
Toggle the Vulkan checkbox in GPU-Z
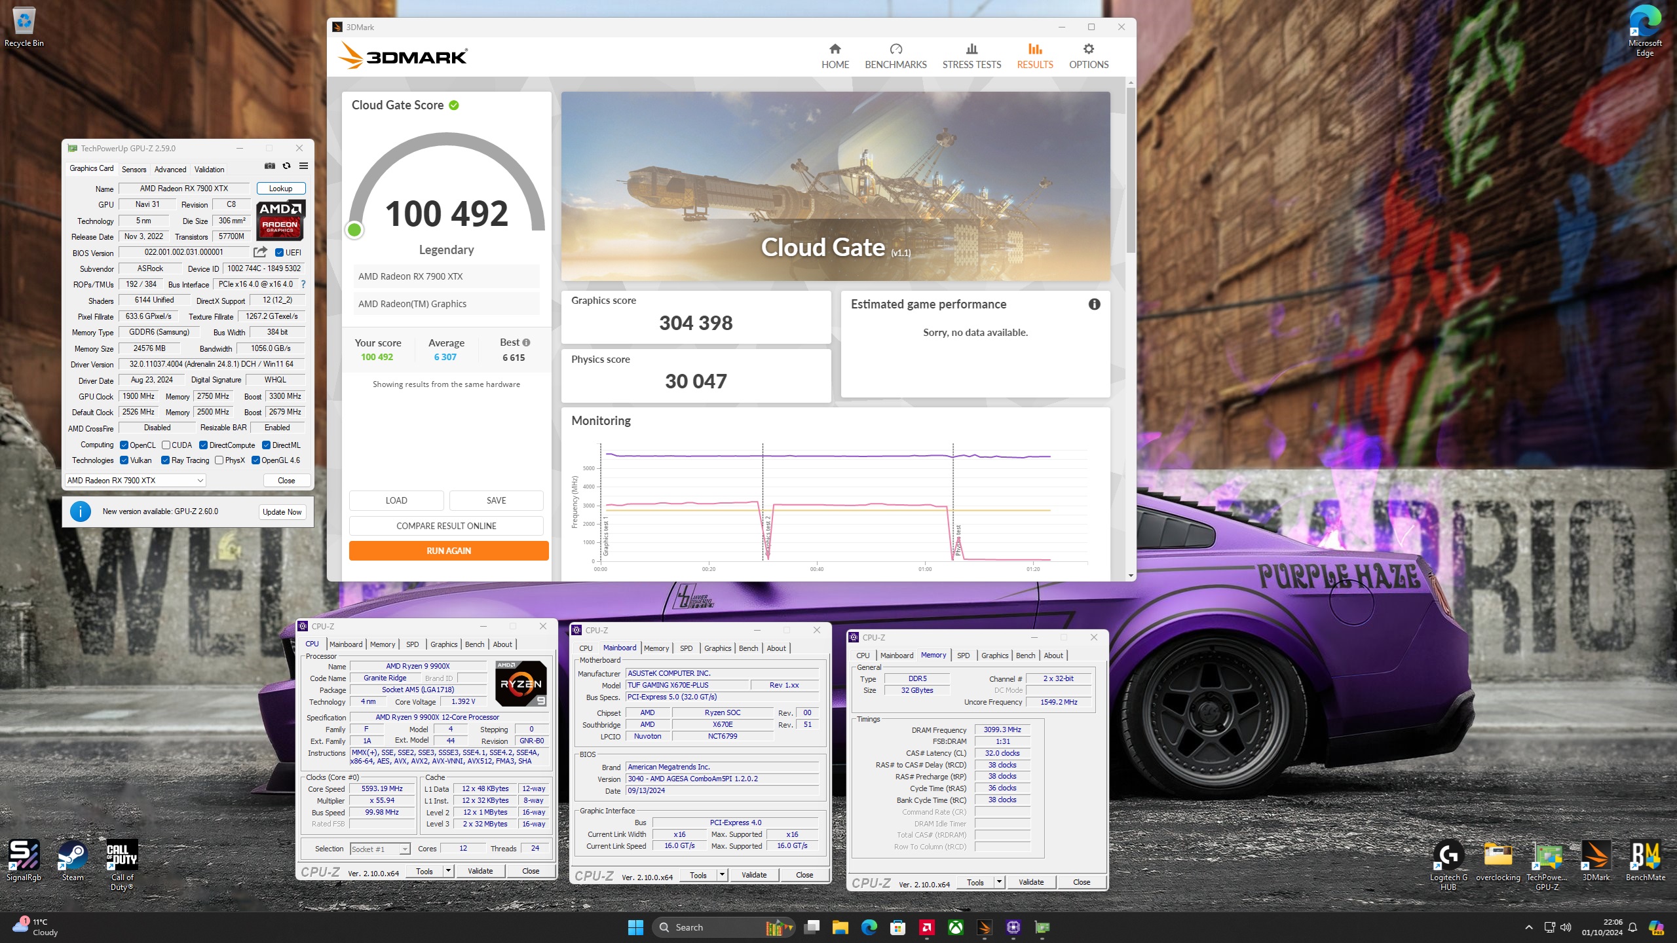pos(124,460)
